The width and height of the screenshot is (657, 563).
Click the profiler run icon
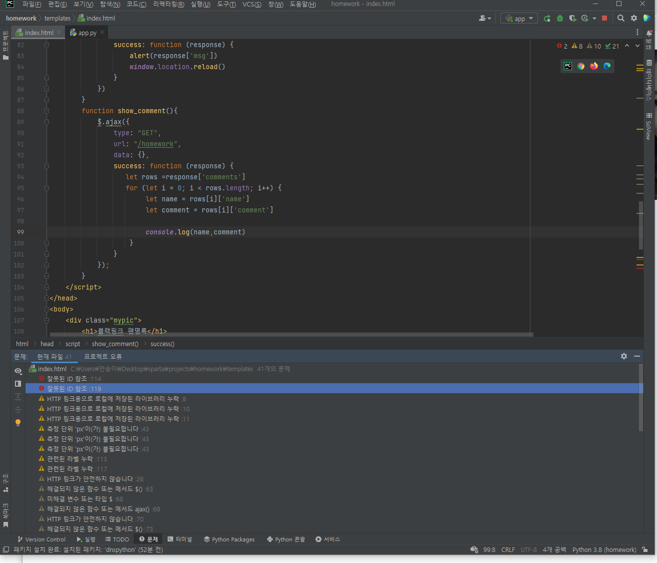[x=585, y=19]
